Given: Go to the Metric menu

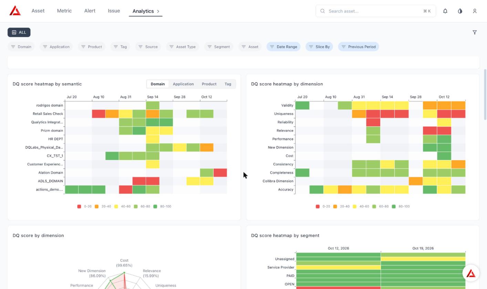Looking at the screenshot, I should coord(64,11).
